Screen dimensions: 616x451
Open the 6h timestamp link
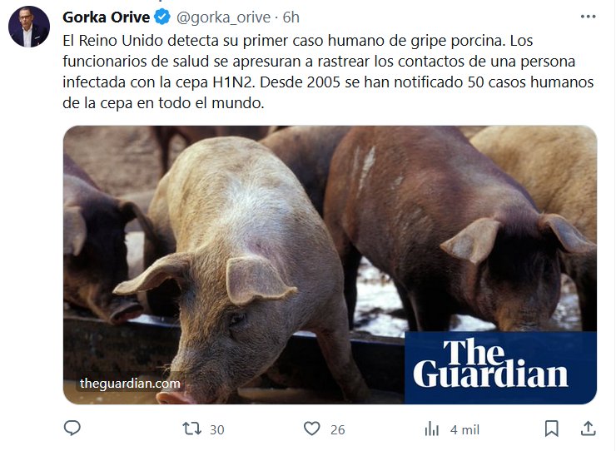(291, 17)
